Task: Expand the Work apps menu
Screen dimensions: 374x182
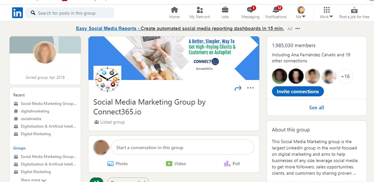Action: coord(326,13)
